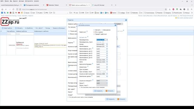The height and width of the screenshot is (109, 194).
Task: Click the help icon next to Кратность/Упаковка
Action: (92, 64)
